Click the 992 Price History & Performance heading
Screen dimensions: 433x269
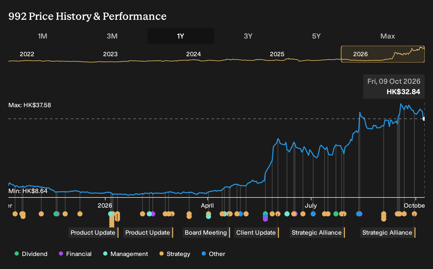pos(88,16)
